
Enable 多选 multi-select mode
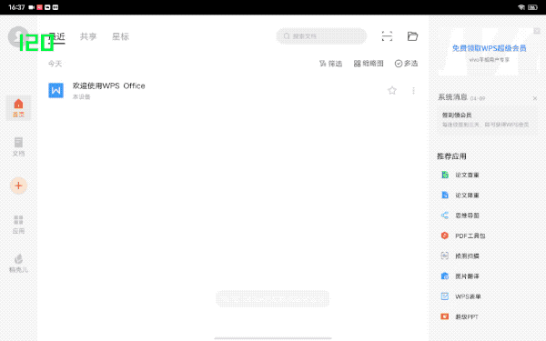pyautogui.click(x=406, y=64)
